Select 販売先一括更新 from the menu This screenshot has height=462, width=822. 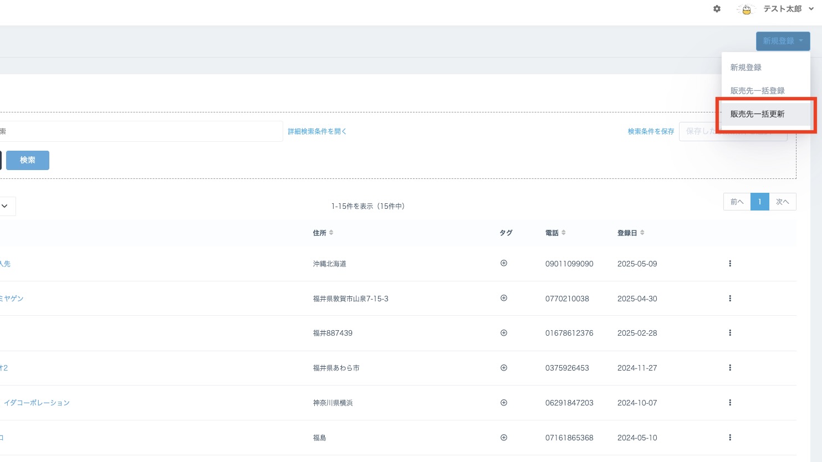click(757, 114)
